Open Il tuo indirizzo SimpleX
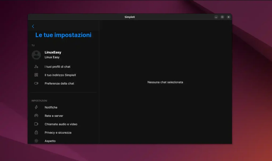272x161 pixels. click(60, 75)
